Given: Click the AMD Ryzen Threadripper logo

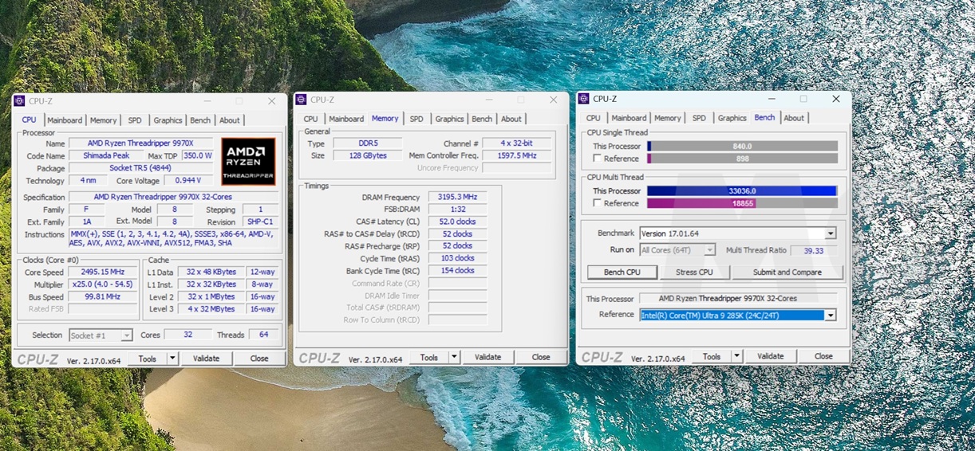Looking at the screenshot, I should tap(248, 162).
